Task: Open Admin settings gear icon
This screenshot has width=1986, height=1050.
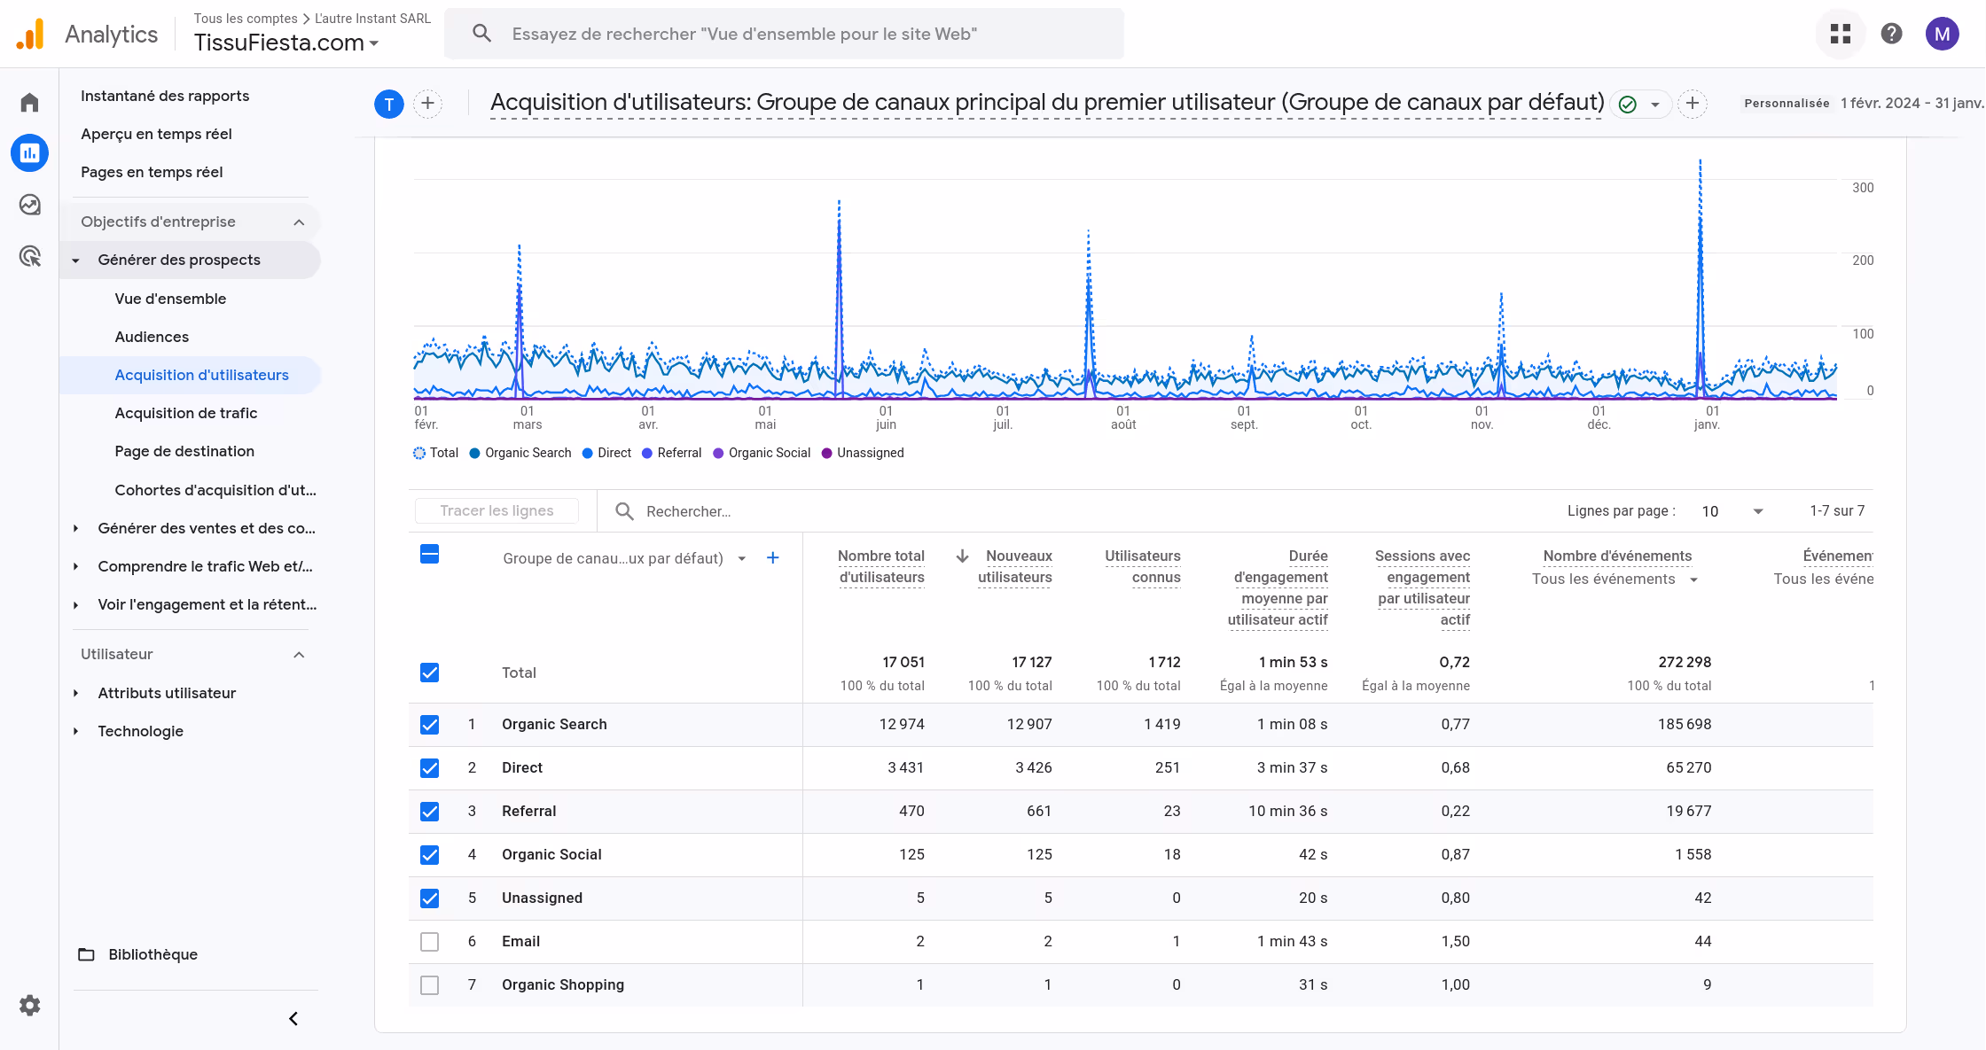Action: (x=29, y=1005)
